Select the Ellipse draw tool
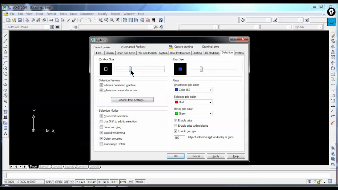This screenshot has width=338, height=190. 5,85
